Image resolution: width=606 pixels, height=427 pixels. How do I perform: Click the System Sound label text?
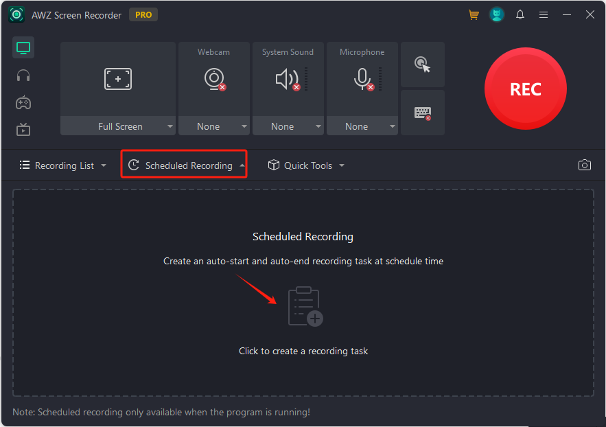(288, 51)
